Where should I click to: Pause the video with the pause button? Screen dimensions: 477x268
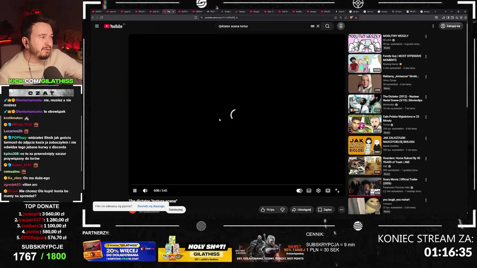pyautogui.click(x=135, y=191)
